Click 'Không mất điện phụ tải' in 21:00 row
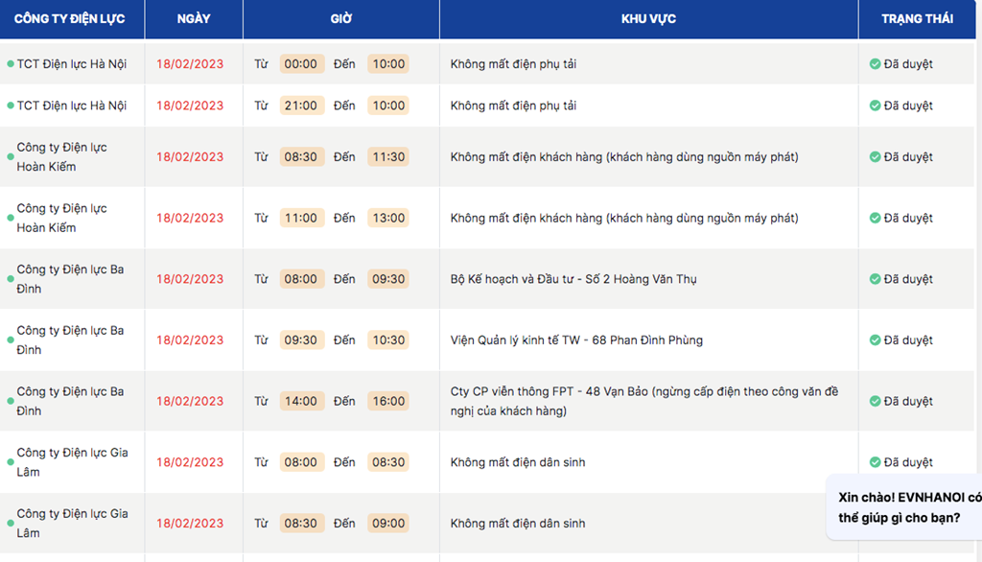The height and width of the screenshot is (562, 982). [x=513, y=105]
